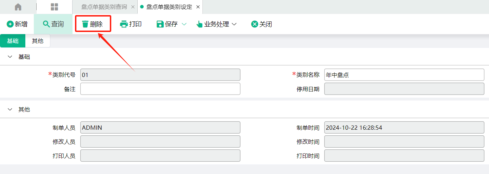Click the 备注 input field
489x174 pixels.
coord(160,89)
